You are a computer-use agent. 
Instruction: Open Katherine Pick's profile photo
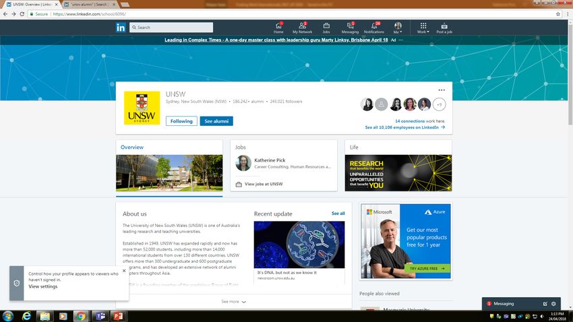[243, 163]
